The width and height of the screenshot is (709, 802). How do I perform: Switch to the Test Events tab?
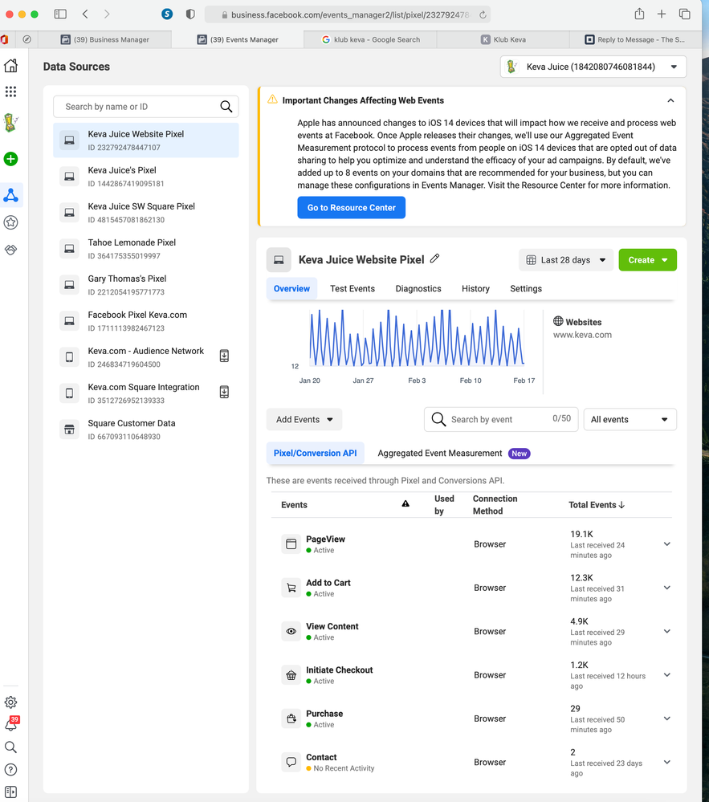pyautogui.click(x=352, y=288)
